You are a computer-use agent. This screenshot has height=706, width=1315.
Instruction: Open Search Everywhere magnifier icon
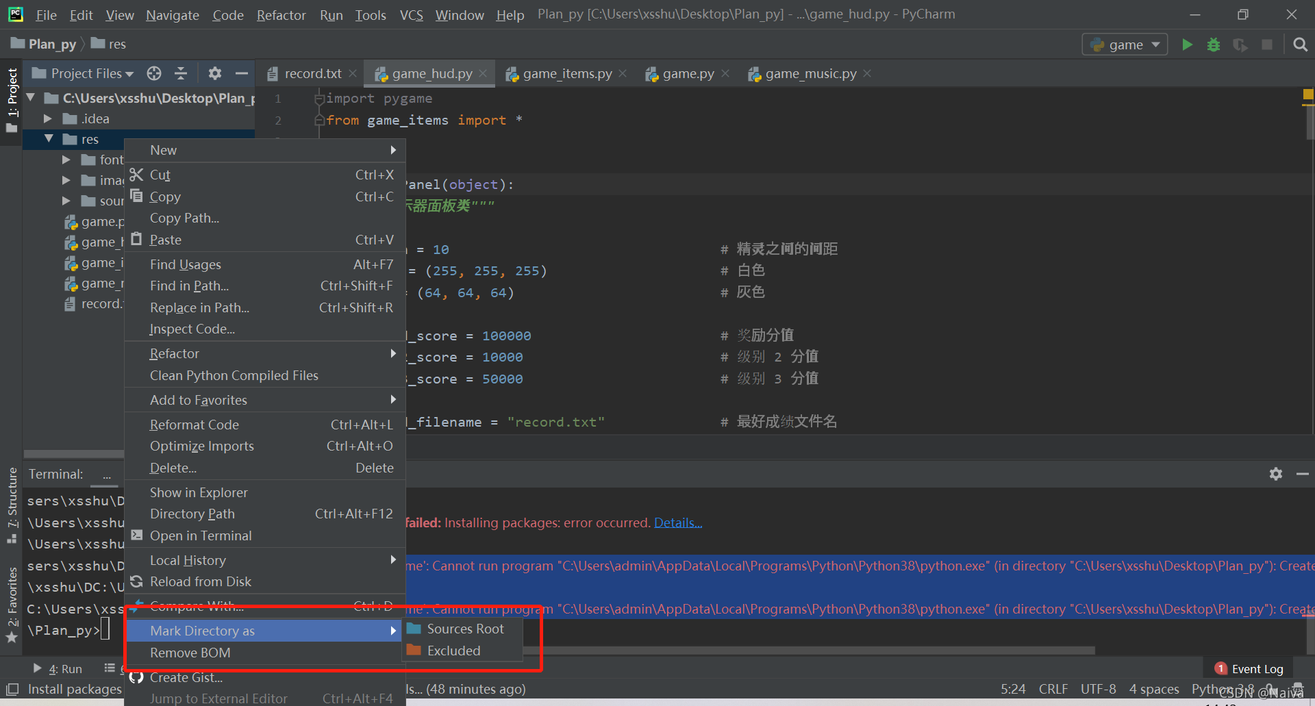click(x=1300, y=45)
